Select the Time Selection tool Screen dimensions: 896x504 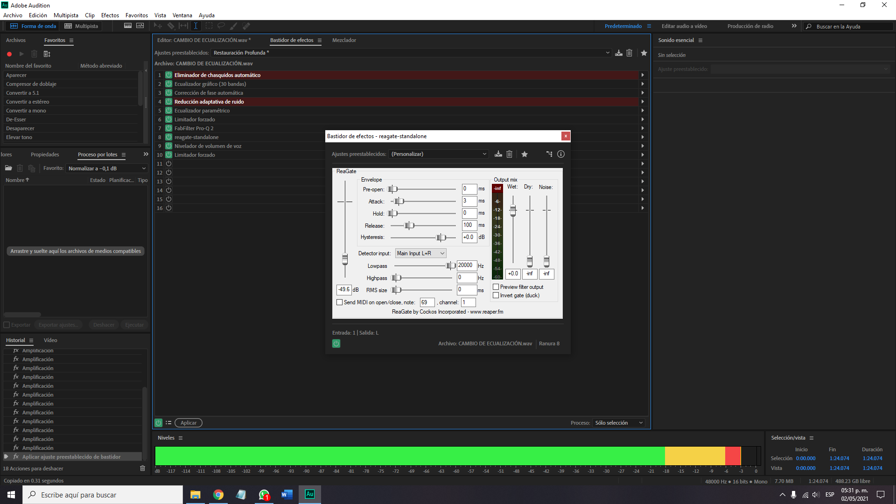tap(196, 26)
